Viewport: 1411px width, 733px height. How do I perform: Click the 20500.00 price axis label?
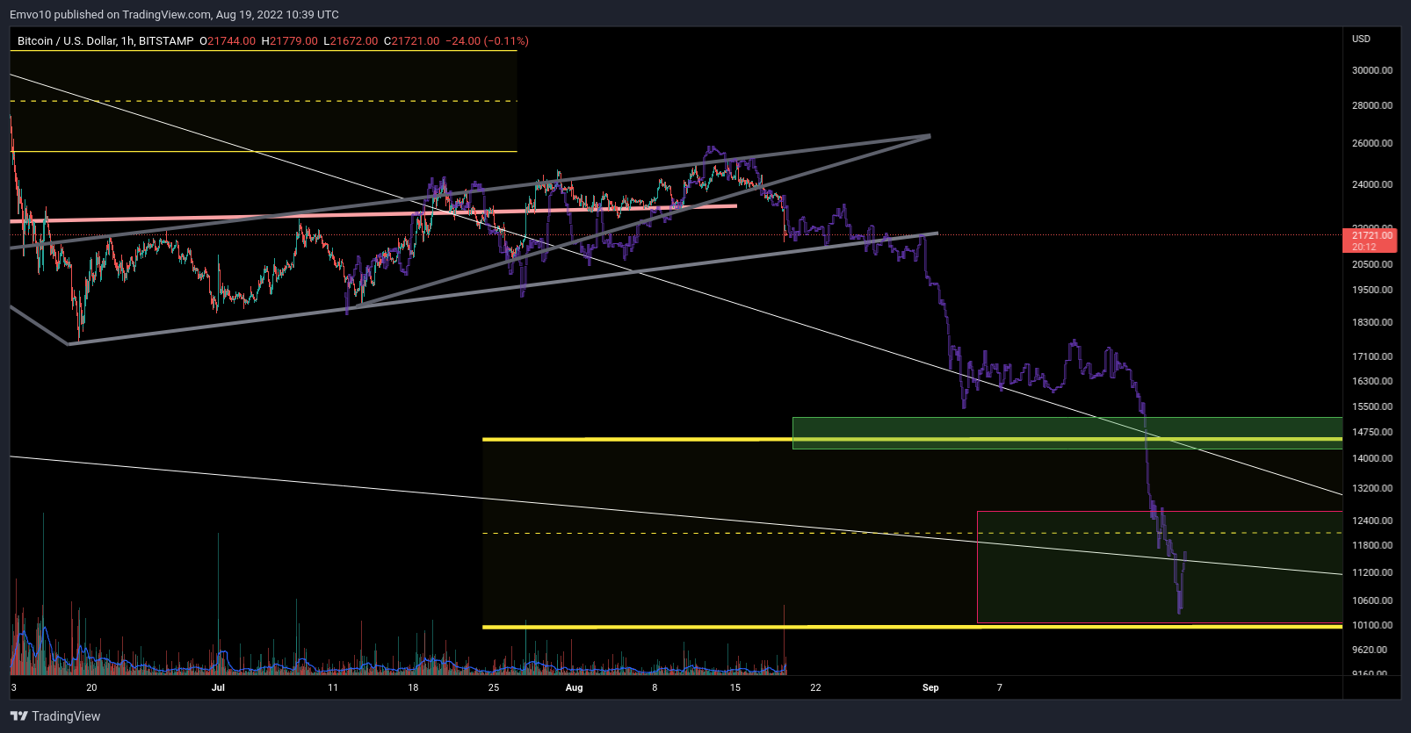pyautogui.click(x=1372, y=264)
